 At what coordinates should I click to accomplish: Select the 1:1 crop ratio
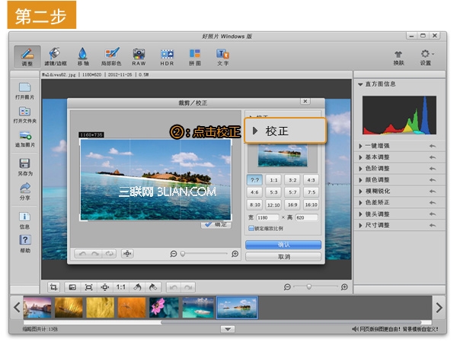[x=273, y=180]
